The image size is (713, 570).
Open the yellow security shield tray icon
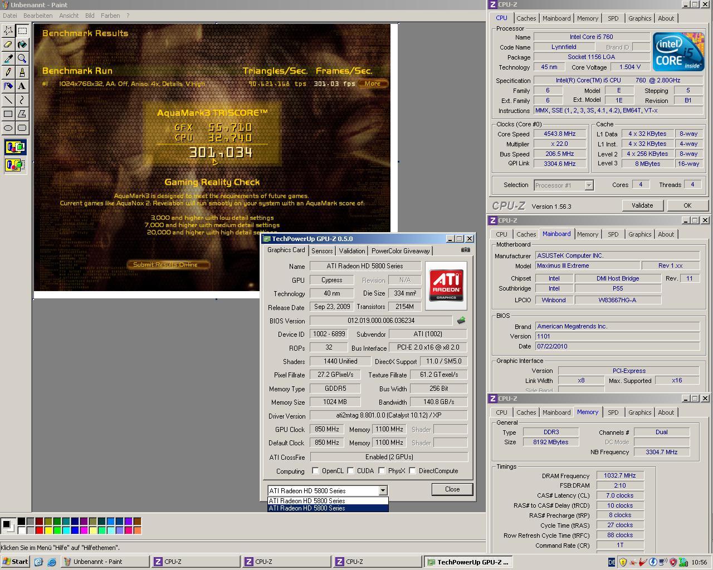click(623, 562)
